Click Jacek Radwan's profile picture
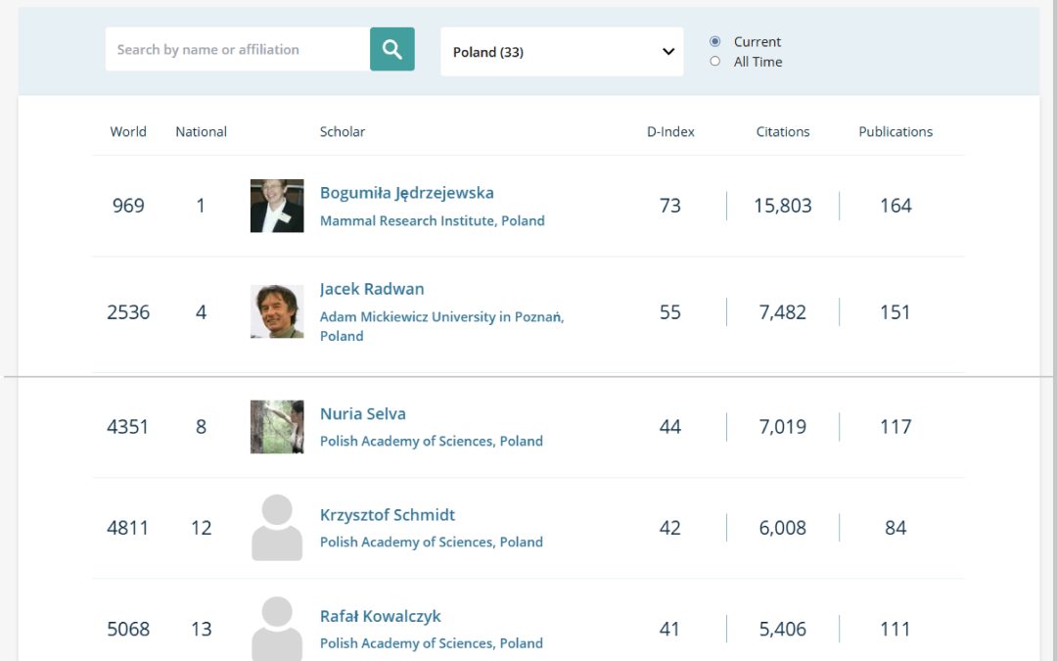 coord(276,311)
